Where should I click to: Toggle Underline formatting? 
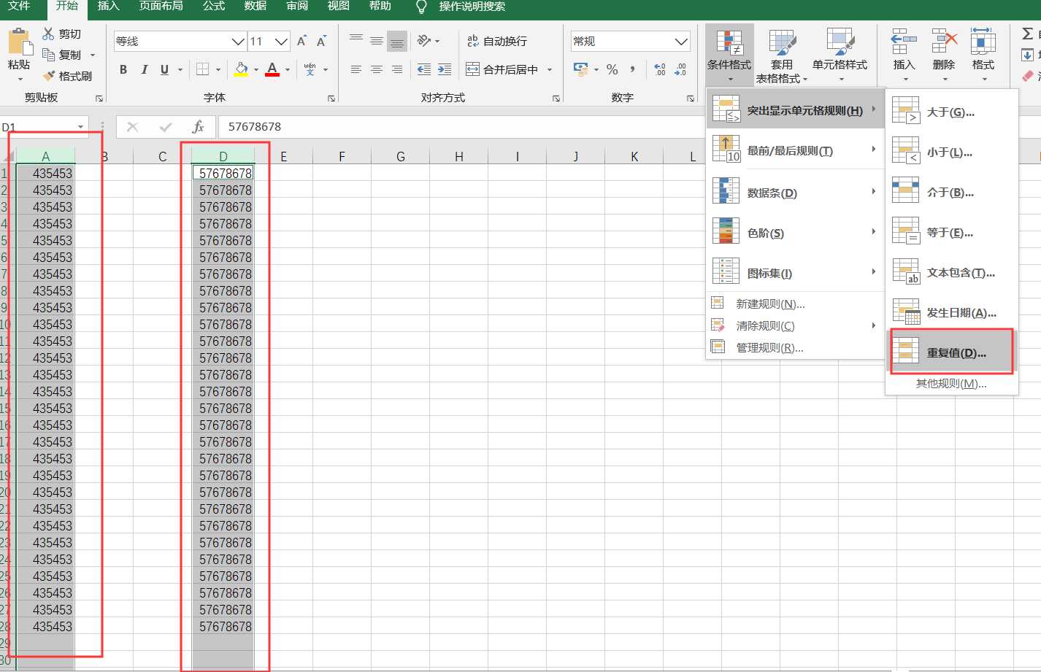point(164,69)
